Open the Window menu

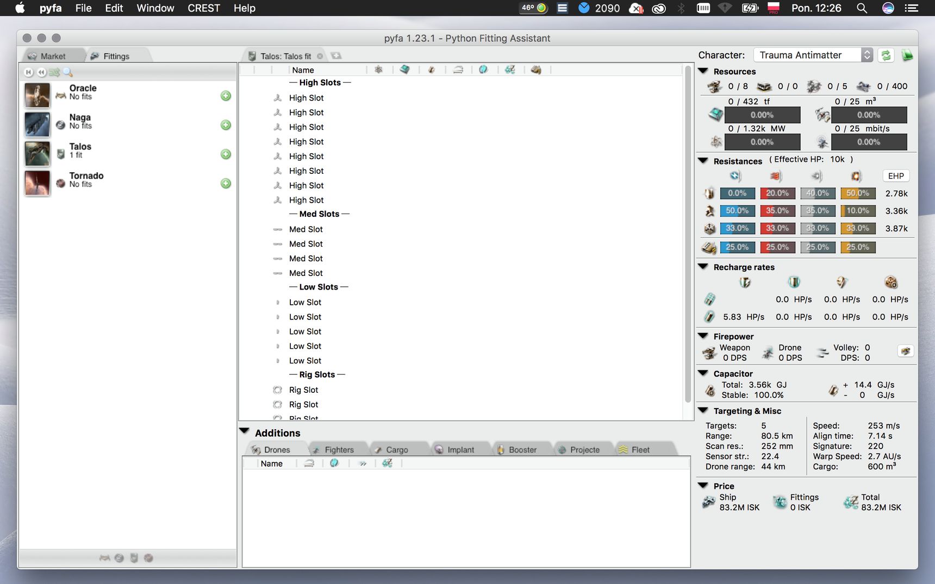[155, 8]
